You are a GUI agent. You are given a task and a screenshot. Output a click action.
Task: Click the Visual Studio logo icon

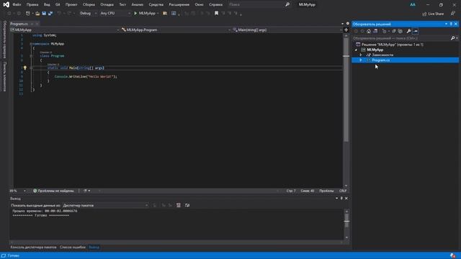(x=6, y=4)
